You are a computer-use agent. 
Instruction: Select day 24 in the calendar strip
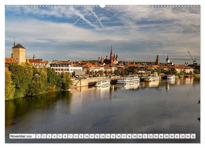(161, 136)
